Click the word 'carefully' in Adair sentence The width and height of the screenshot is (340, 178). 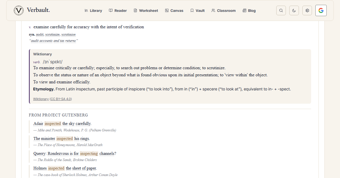click(x=83, y=123)
